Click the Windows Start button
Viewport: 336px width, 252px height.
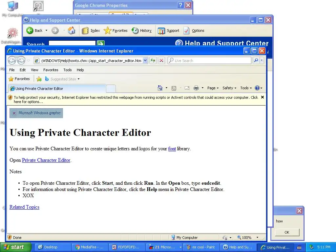point(15,247)
